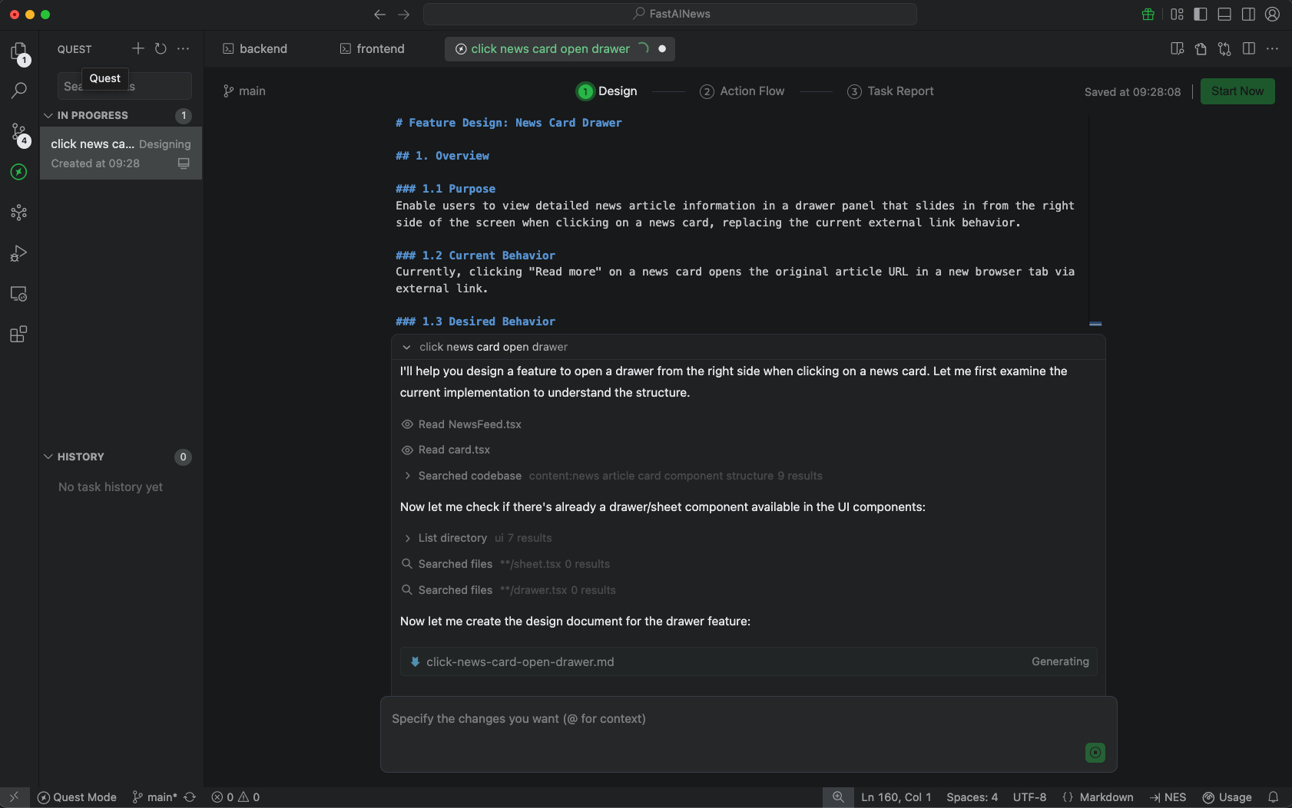Viewport: 1292px width, 808px height.
Task: Expand the Searched codebase results
Action: (x=407, y=476)
